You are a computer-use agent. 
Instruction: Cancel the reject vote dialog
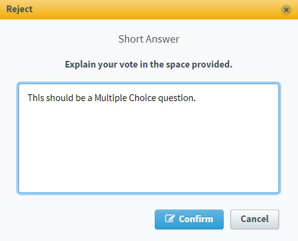pyautogui.click(x=255, y=219)
